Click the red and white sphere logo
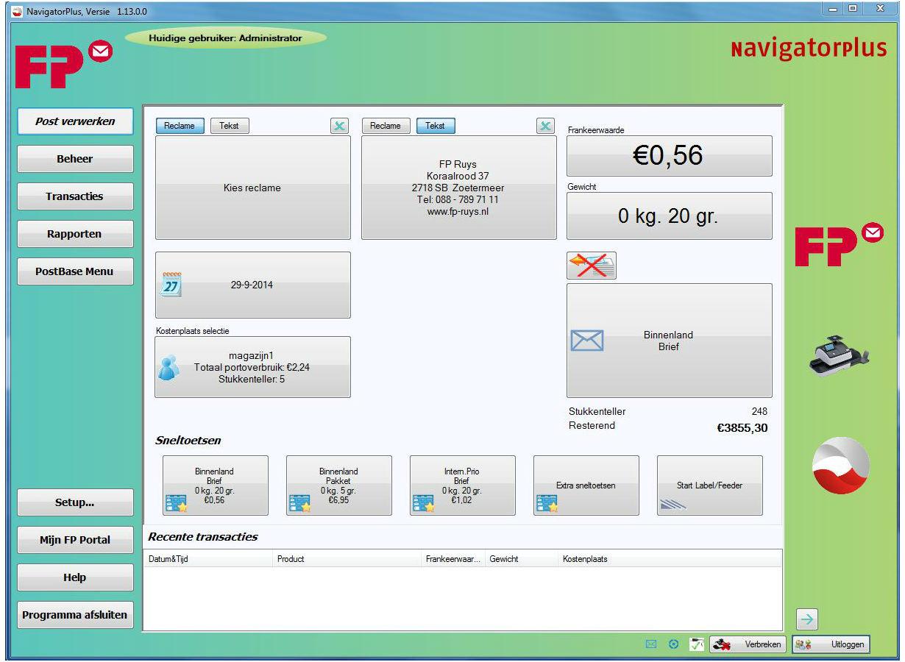Screen dimensions: 905x662 840,466
